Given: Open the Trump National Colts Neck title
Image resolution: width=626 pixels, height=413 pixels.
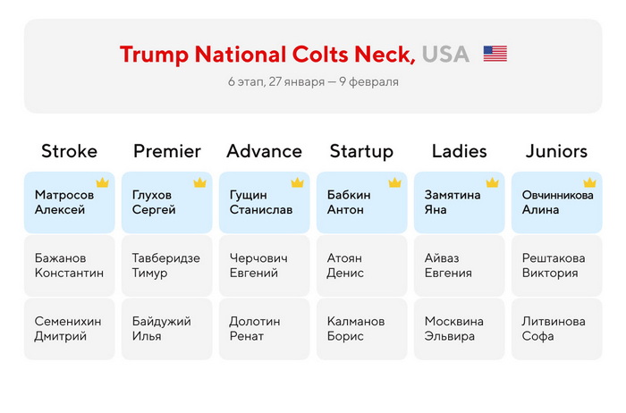Looking at the screenshot, I should pyautogui.click(x=267, y=55).
